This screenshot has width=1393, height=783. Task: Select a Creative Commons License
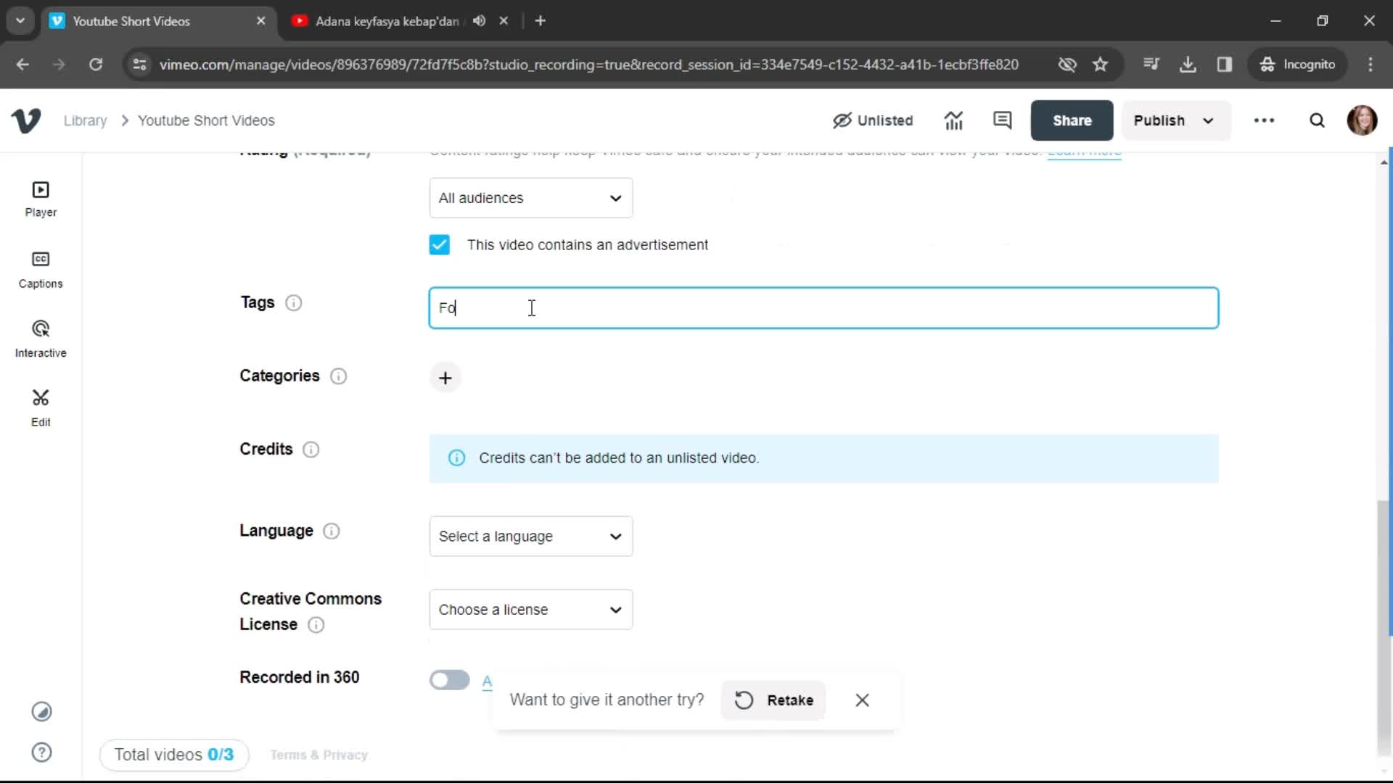[x=531, y=609]
